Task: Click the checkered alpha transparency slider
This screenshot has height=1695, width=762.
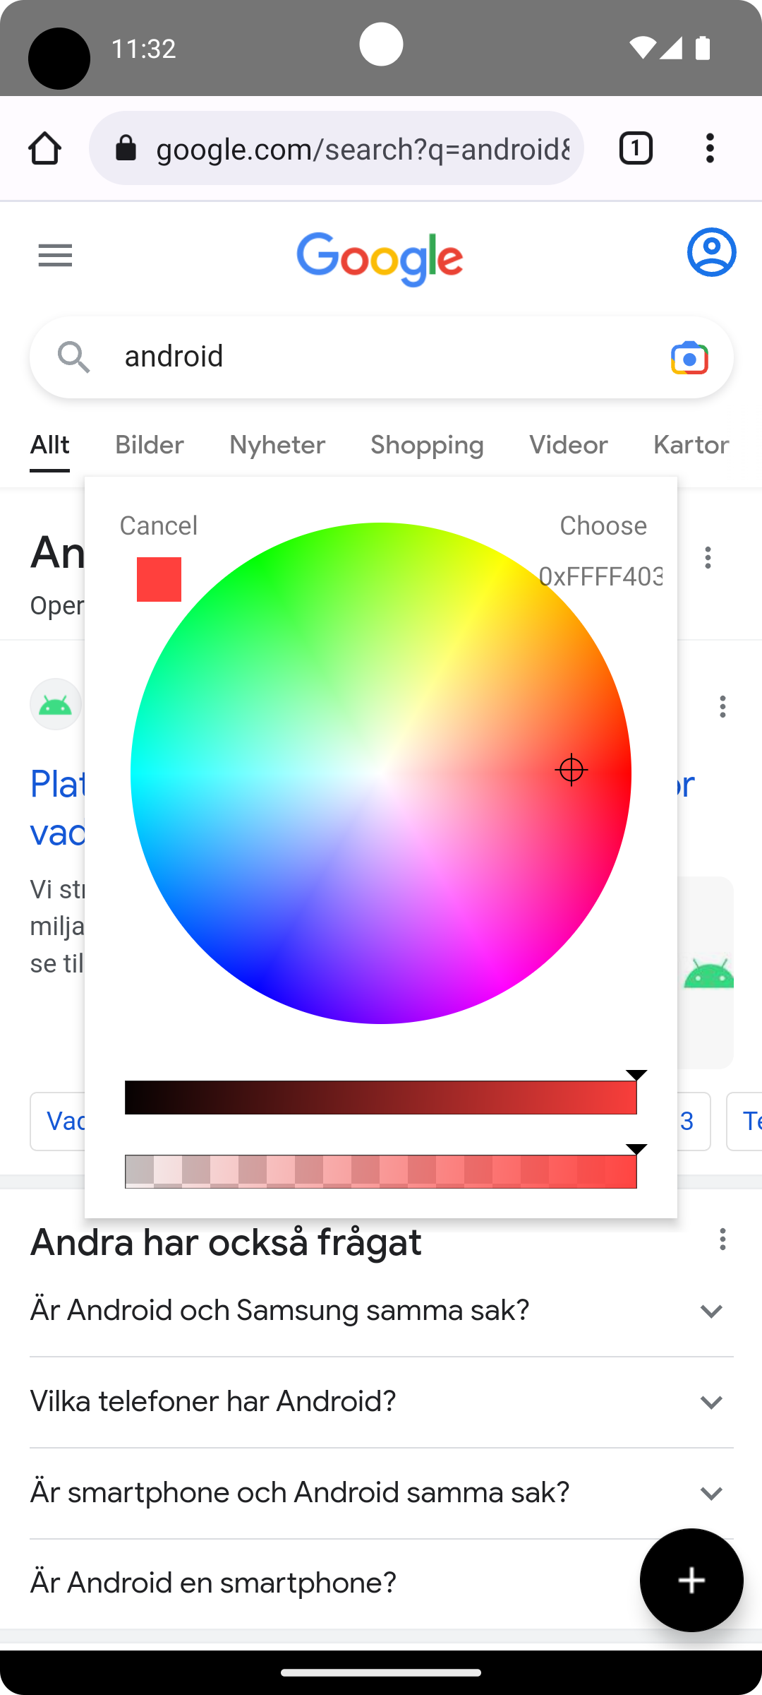Action: click(381, 1172)
